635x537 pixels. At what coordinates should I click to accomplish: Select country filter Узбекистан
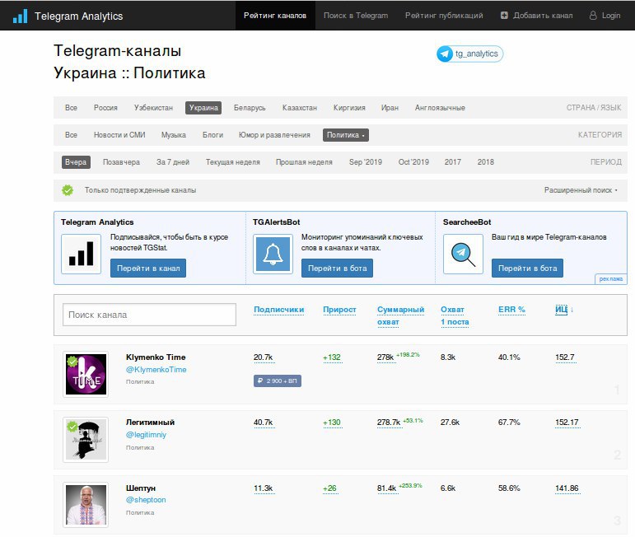pos(153,108)
